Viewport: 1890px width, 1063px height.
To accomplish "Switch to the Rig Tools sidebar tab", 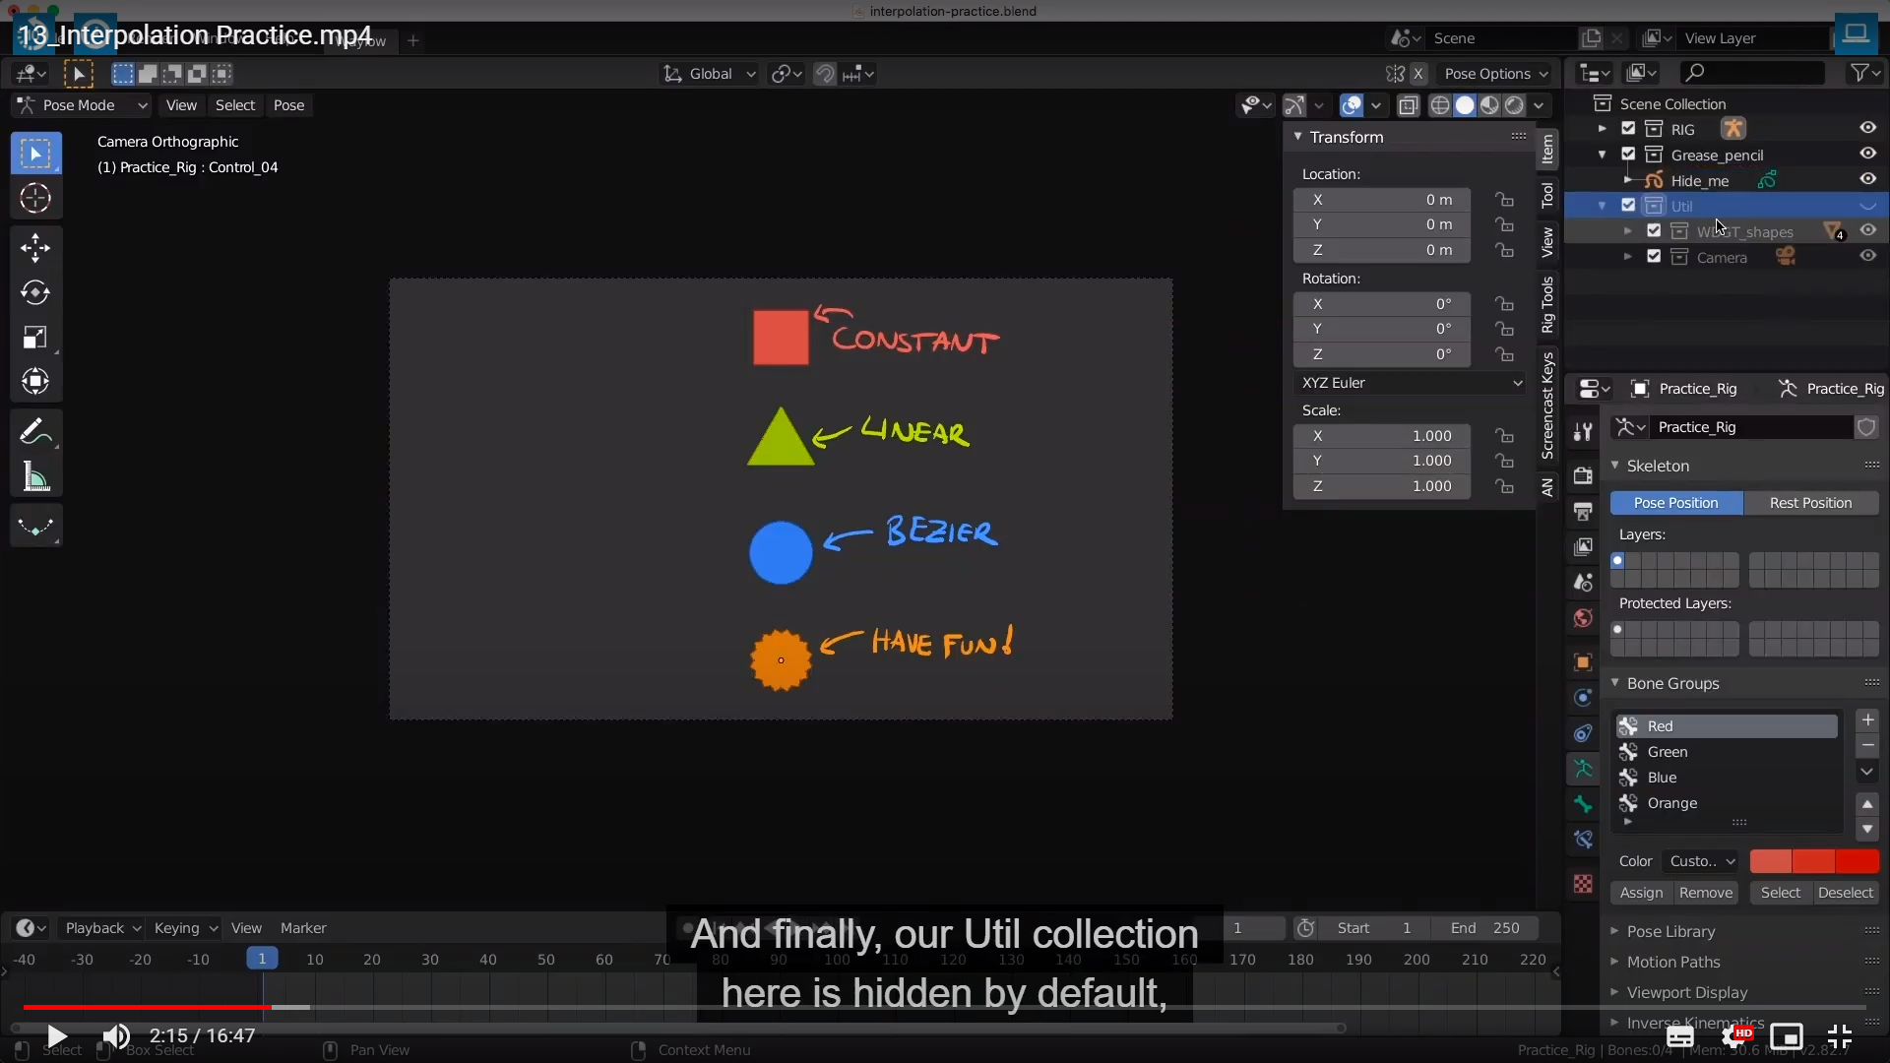I will coord(1547,304).
